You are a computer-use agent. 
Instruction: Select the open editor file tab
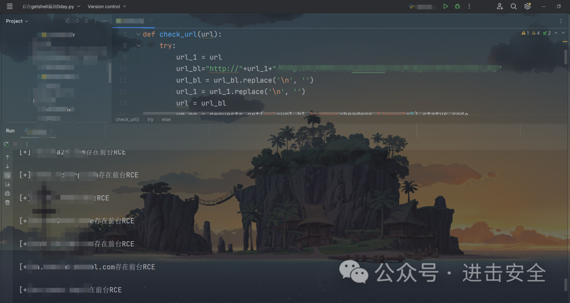coord(133,21)
